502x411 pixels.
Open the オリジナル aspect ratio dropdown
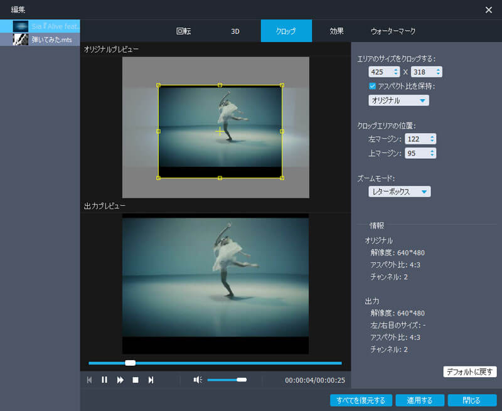(398, 100)
